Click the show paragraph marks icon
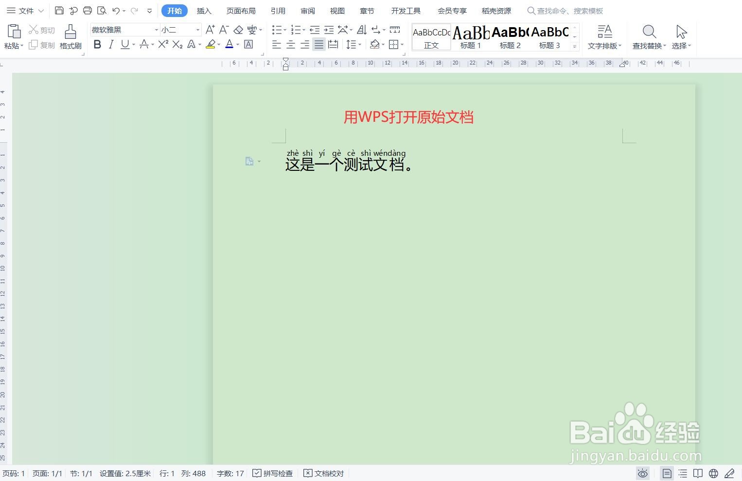 (x=375, y=30)
